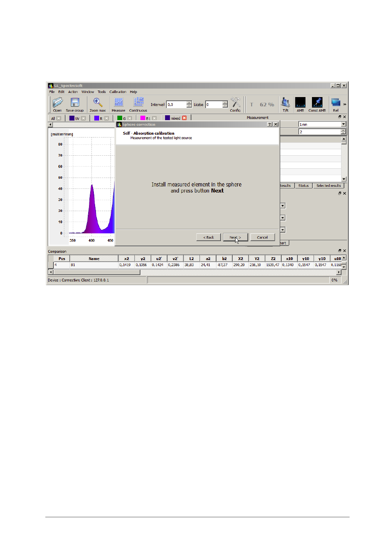
Task: Open Config tools settings
Action: (235, 104)
